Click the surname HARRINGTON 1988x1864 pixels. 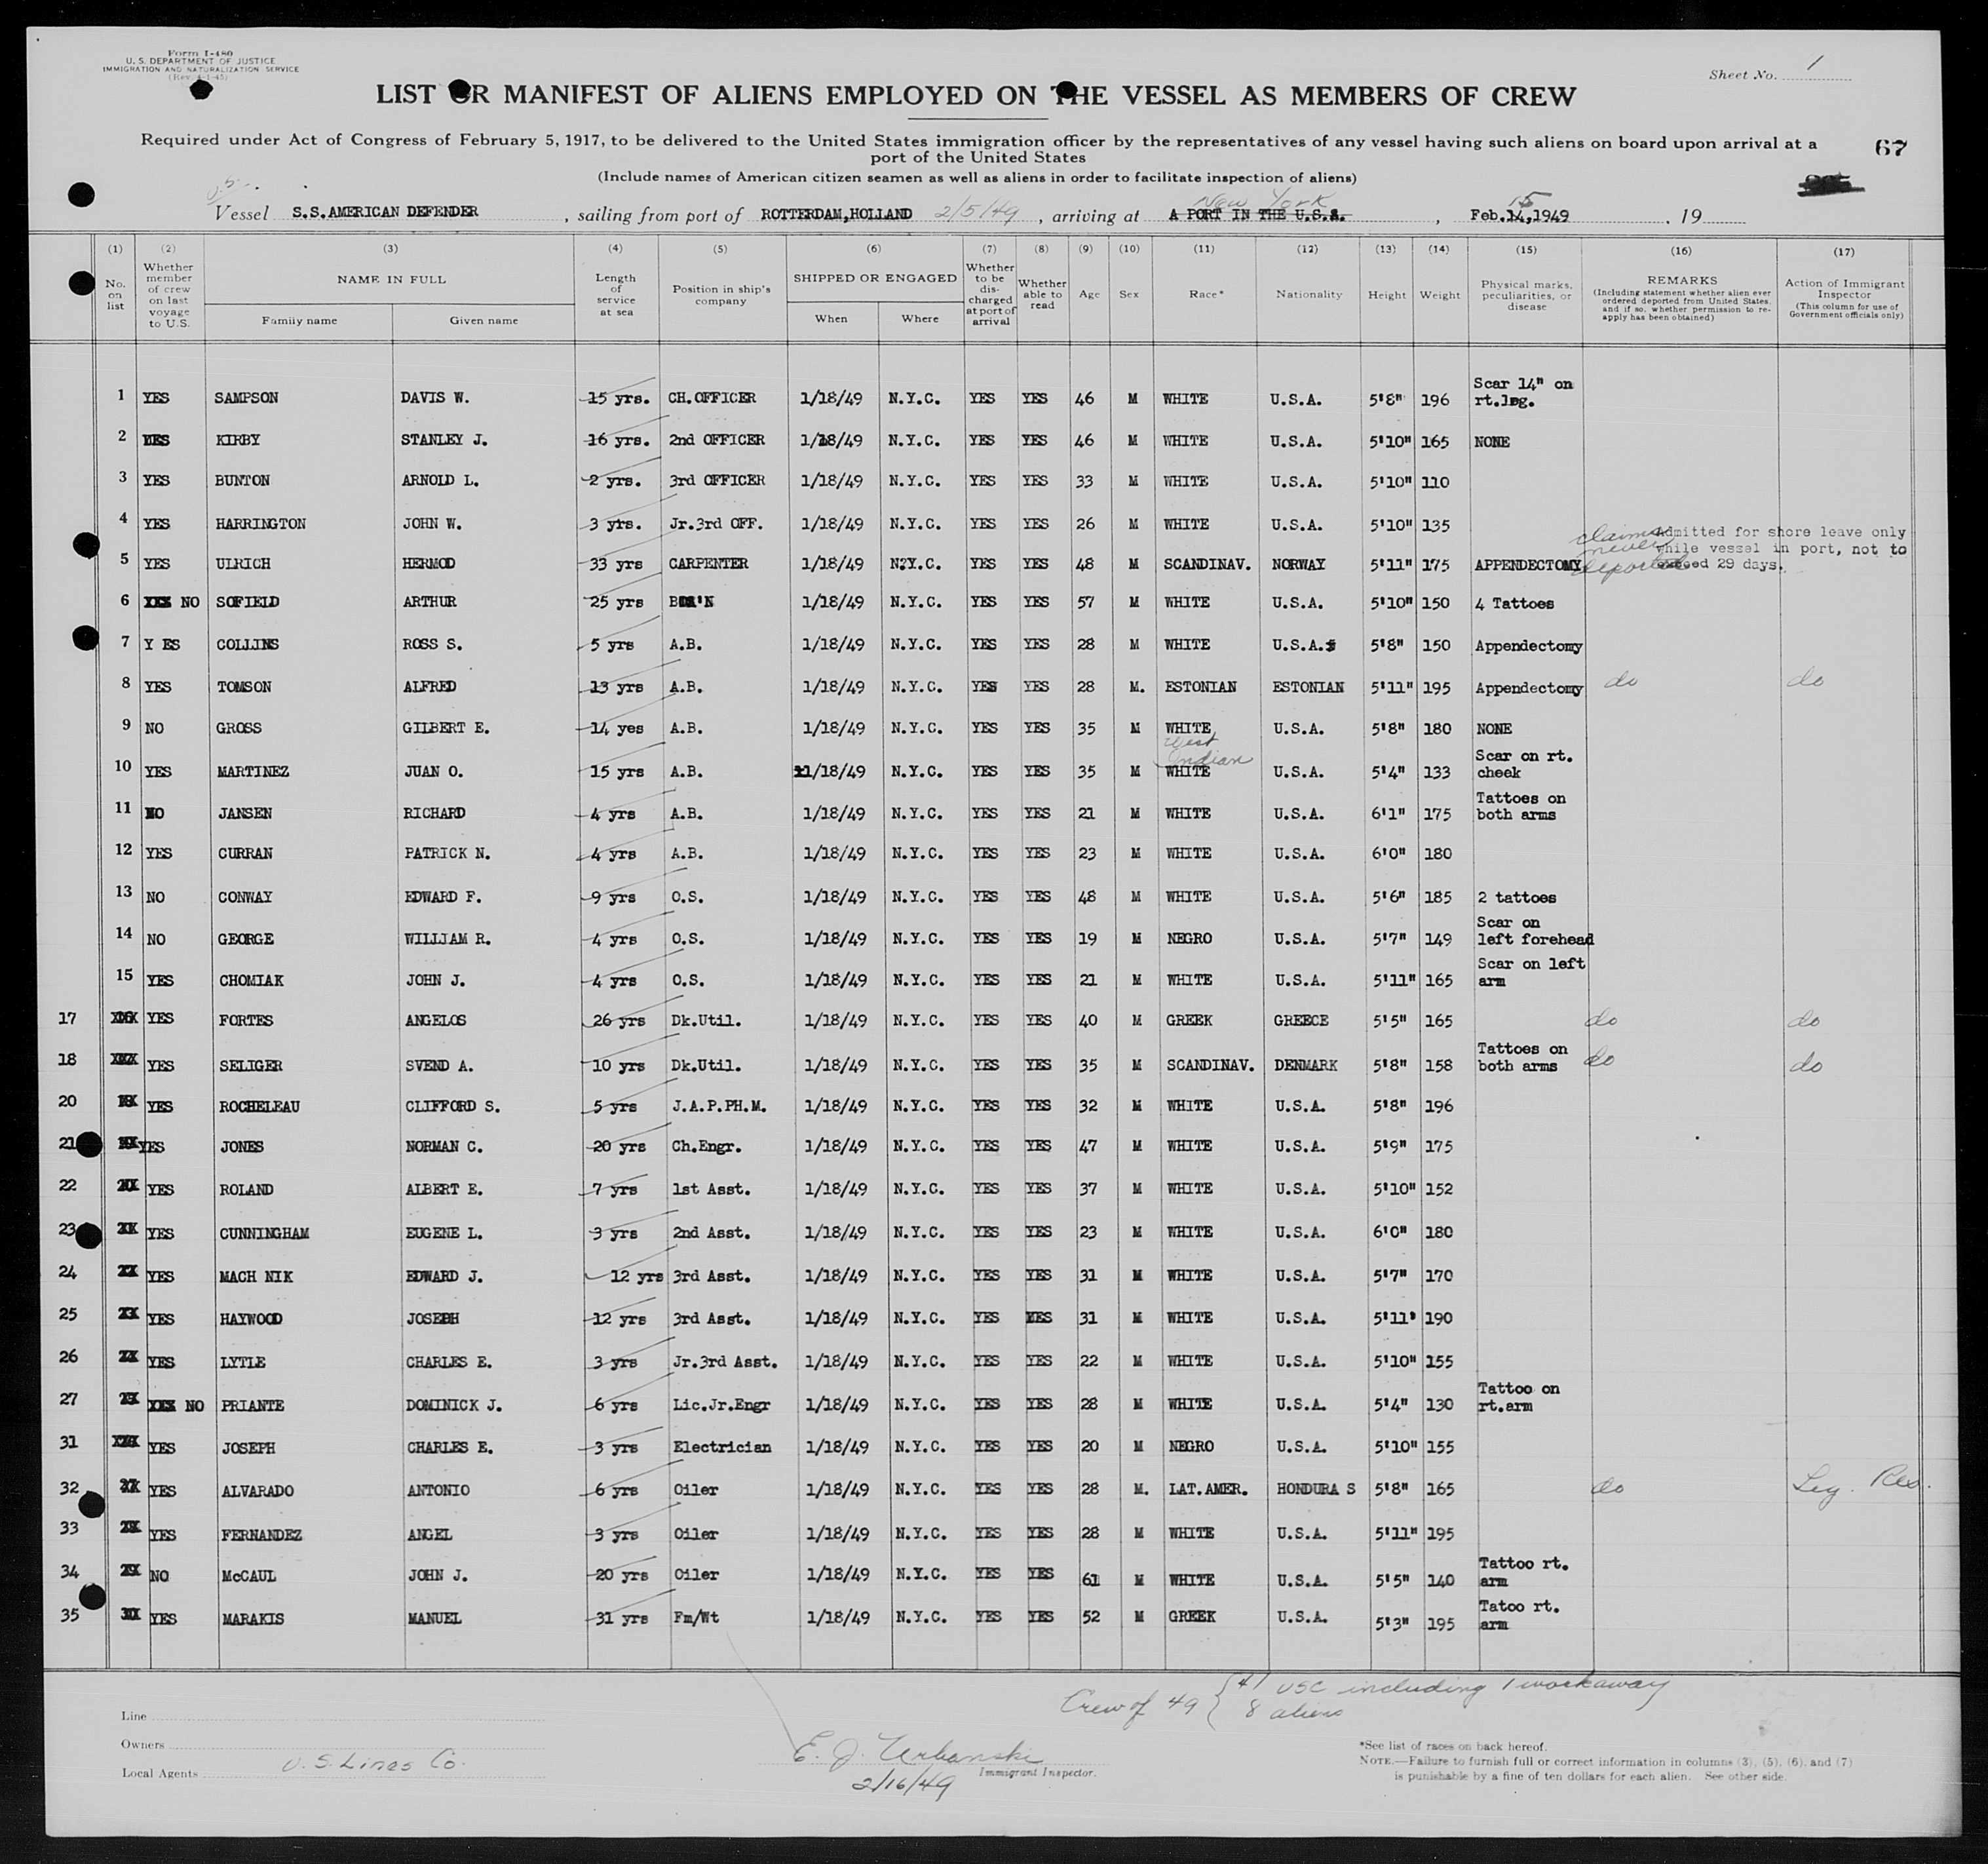260,524
